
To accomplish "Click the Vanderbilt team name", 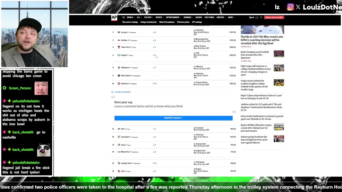I will pyautogui.click(x=125, y=137).
